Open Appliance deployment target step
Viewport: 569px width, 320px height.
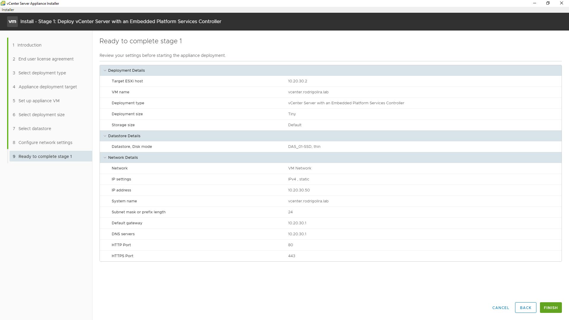coord(47,87)
